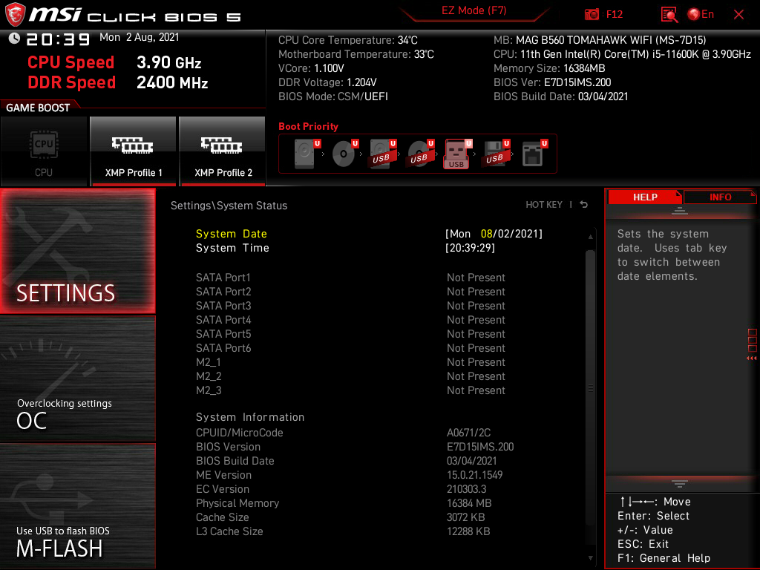Open the SATA Port4 entry
Viewport: 760px width, 570px height.
[x=350, y=320]
